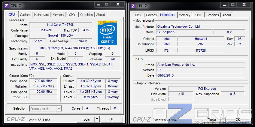Viewport: 255px width, 127px height.
Task: Click the Max TDP value 84 W
Action: click(x=85, y=30)
